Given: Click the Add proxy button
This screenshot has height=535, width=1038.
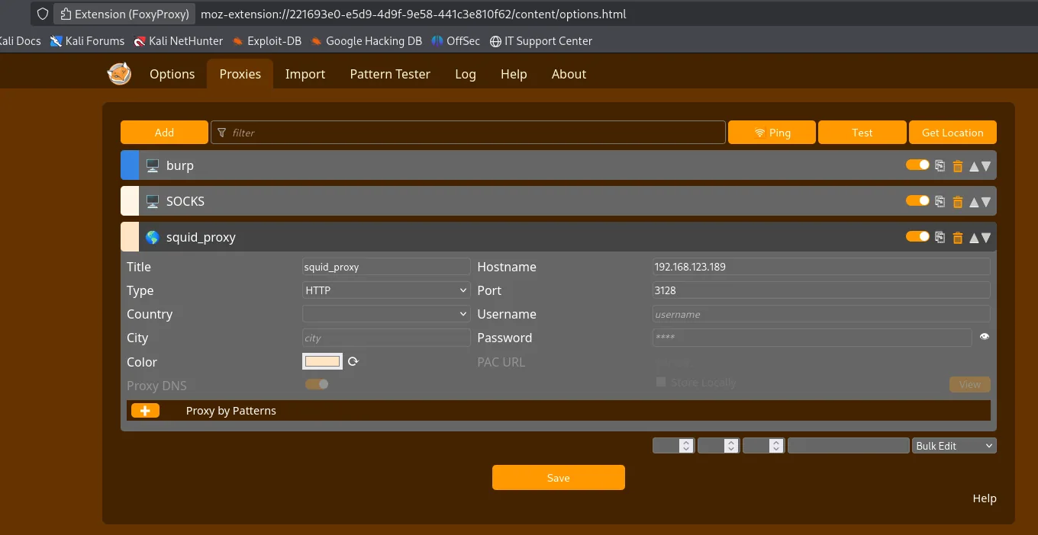Looking at the screenshot, I should [164, 132].
